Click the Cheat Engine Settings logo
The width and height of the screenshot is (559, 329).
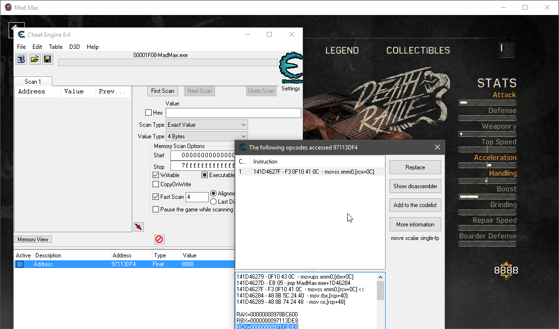291,72
